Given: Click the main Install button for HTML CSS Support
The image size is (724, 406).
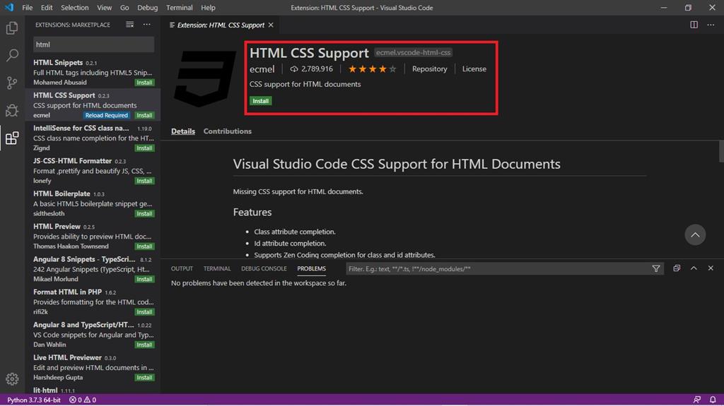Looking at the screenshot, I should (x=260, y=100).
